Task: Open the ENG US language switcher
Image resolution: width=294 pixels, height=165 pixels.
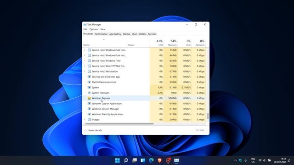Action: tap(253, 160)
